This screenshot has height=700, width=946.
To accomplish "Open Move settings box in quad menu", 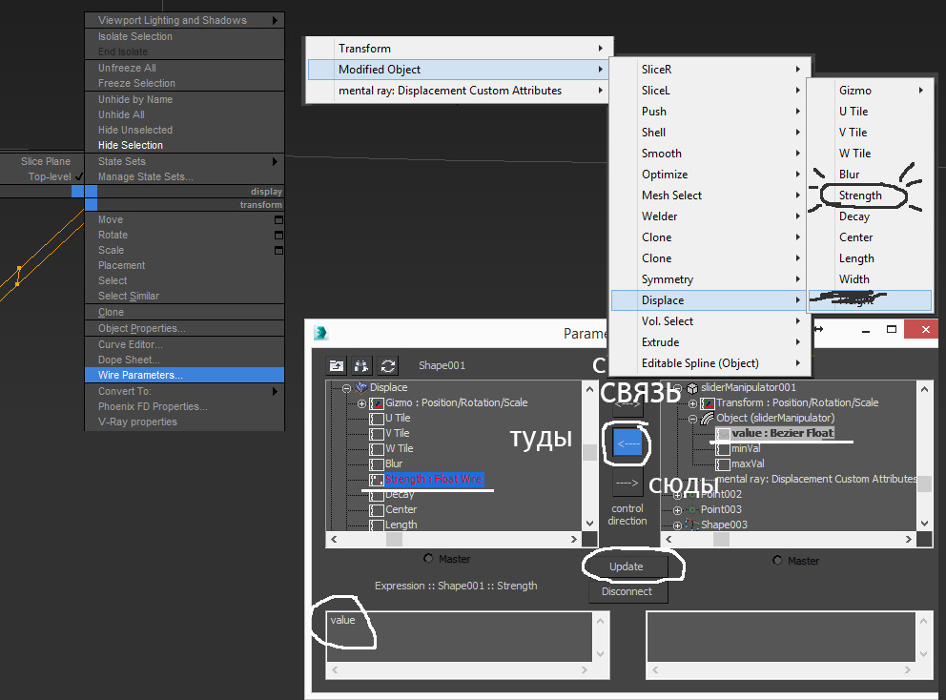I will 278,219.
